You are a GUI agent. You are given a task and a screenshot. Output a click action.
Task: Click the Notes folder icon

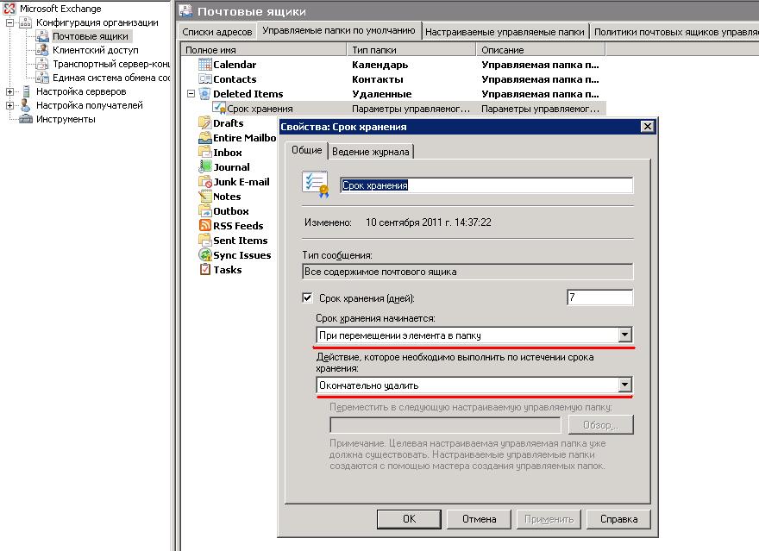coord(205,197)
